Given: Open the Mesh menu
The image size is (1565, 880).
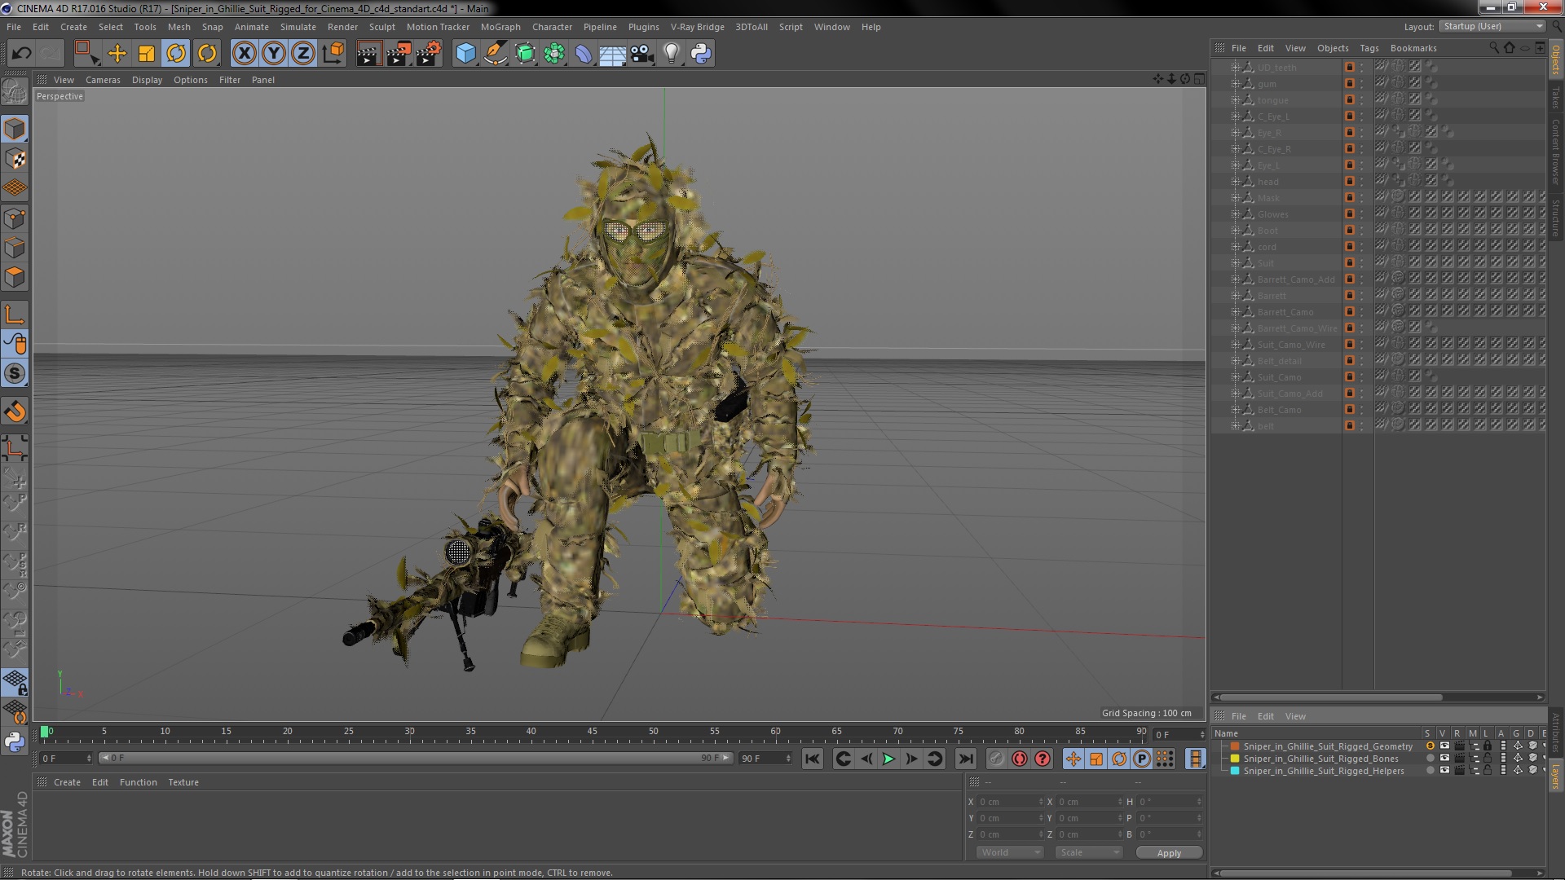Looking at the screenshot, I should point(179,27).
